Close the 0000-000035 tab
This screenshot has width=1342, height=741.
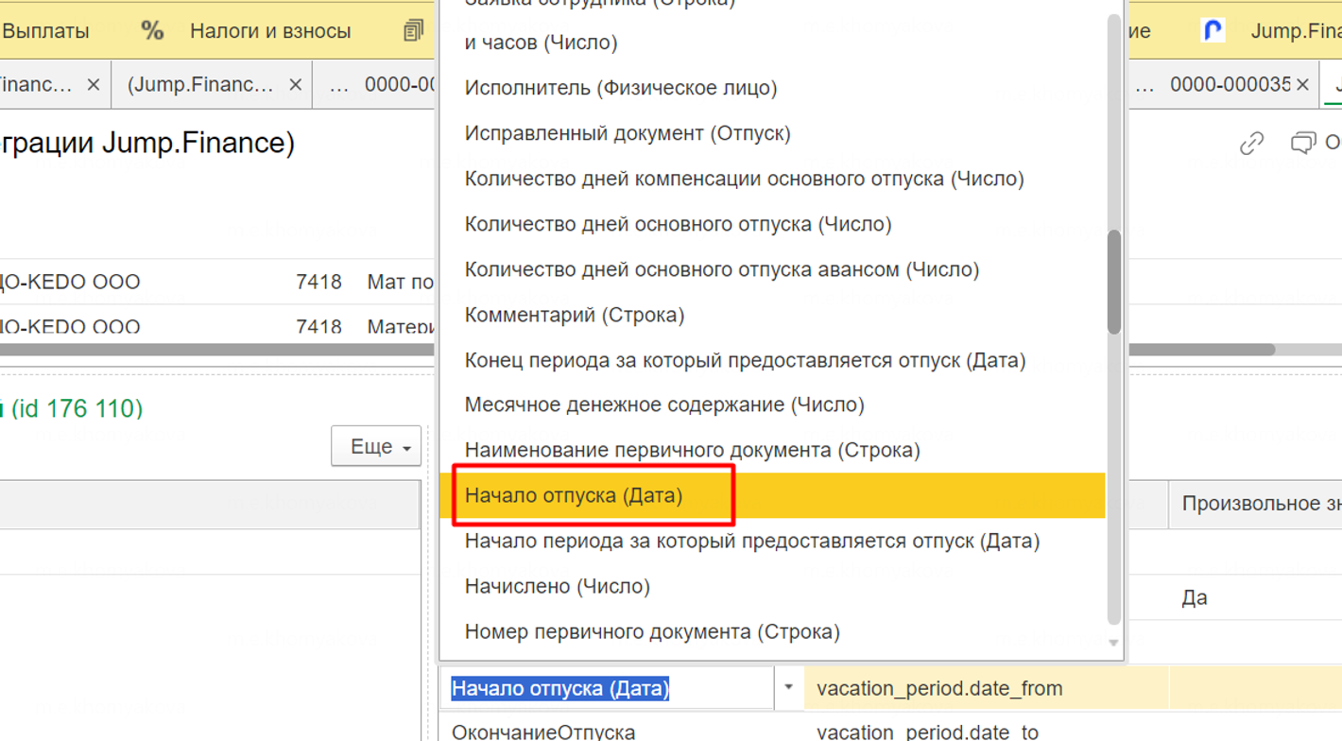click(x=1302, y=85)
